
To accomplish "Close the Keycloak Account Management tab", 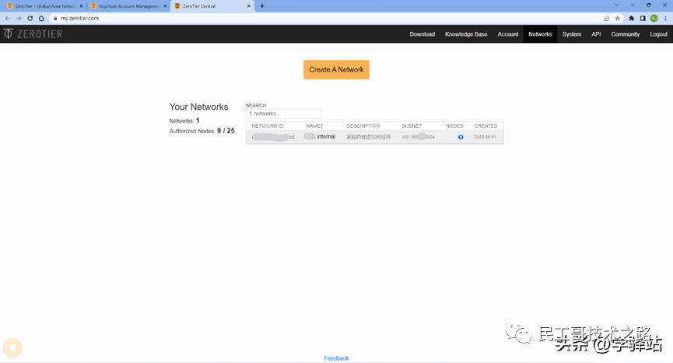I will (165, 6).
